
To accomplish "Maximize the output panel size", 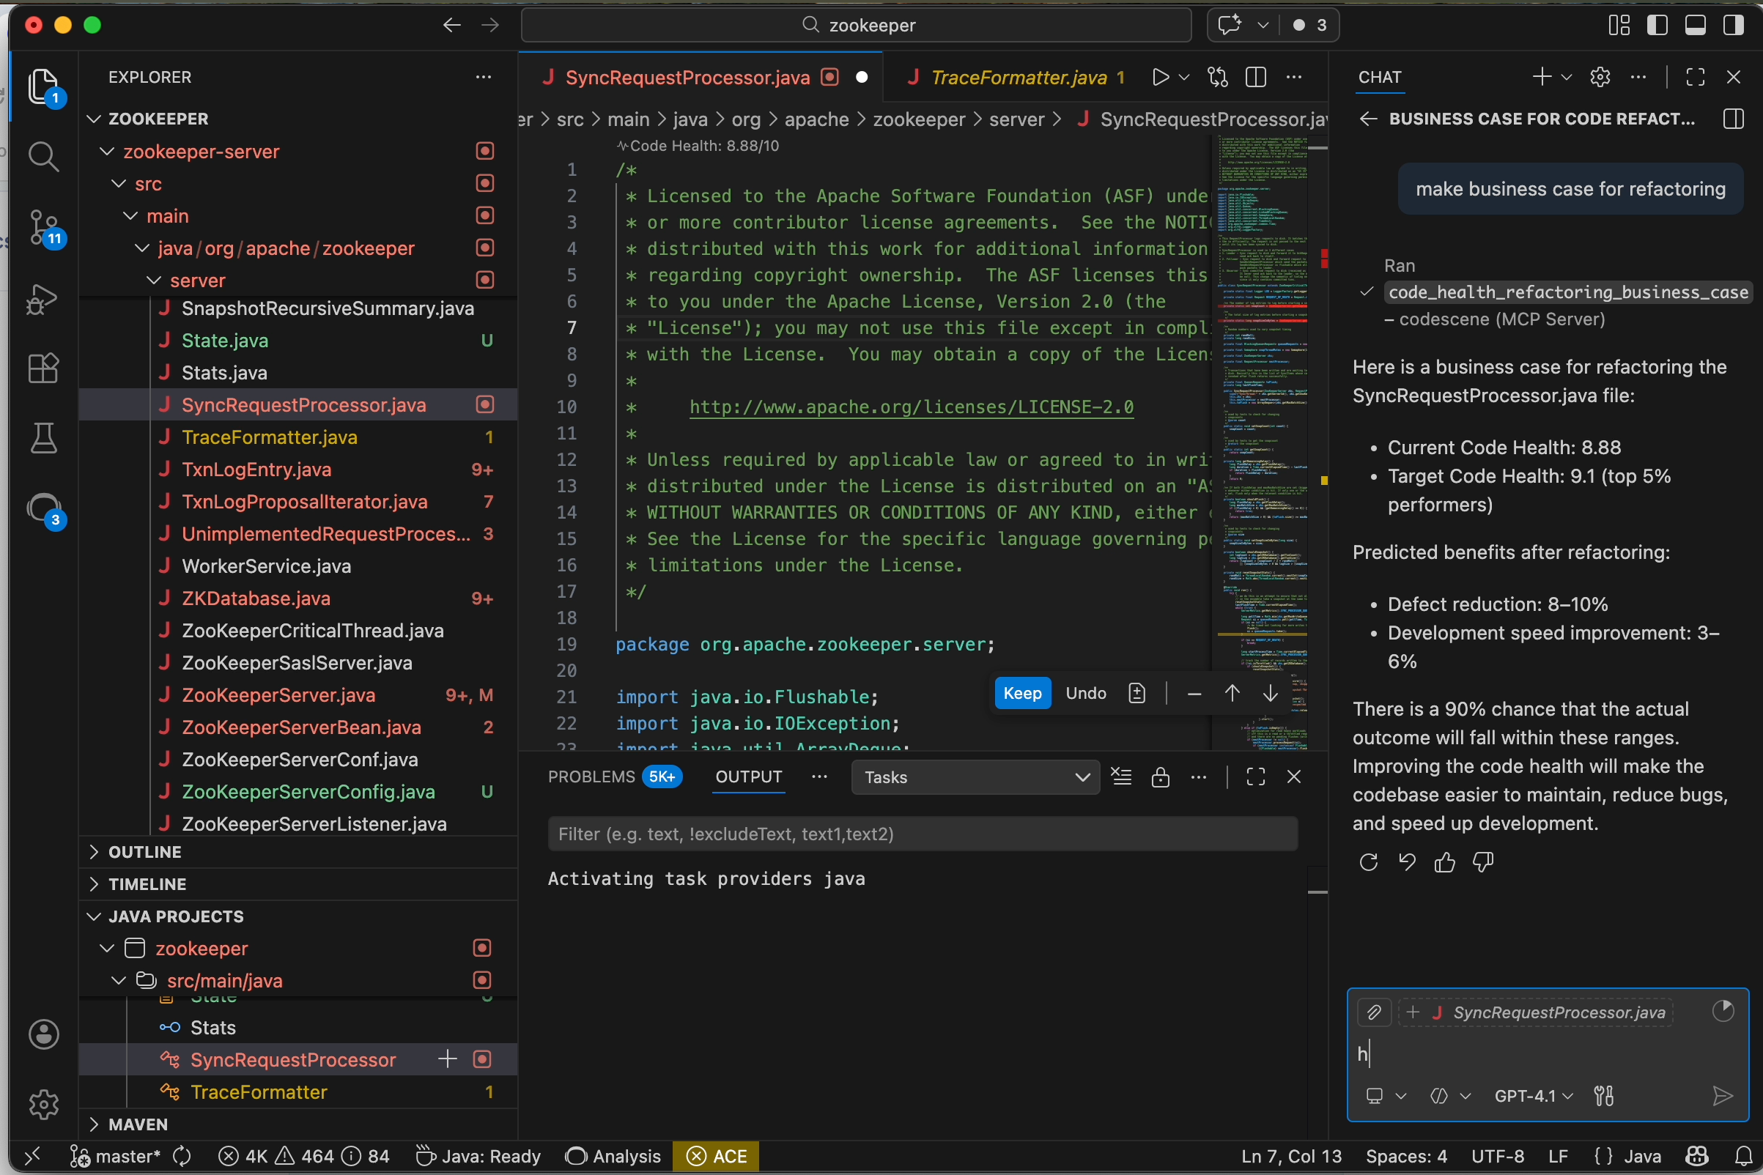I will (x=1255, y=777).
